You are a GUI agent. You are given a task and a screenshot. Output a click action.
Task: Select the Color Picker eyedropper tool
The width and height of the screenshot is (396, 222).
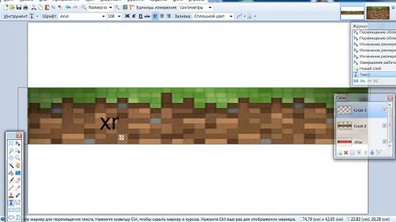tap(18, 187)
